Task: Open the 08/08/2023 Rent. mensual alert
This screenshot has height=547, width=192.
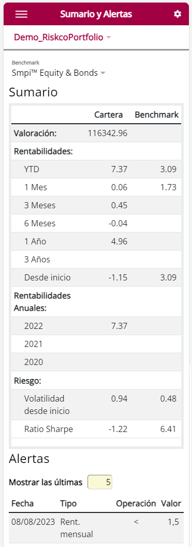Action: click(96, 528)
